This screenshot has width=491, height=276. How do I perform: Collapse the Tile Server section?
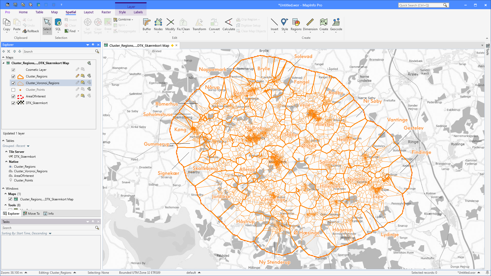(6, 152)
